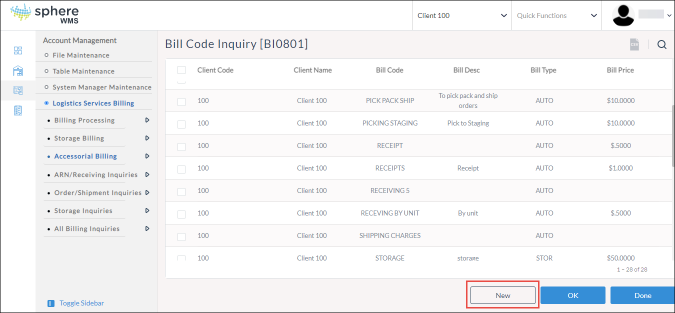Open the Quick Functions dropdown
This screenshot has width=675, height=313.
[x=557, y=15]
